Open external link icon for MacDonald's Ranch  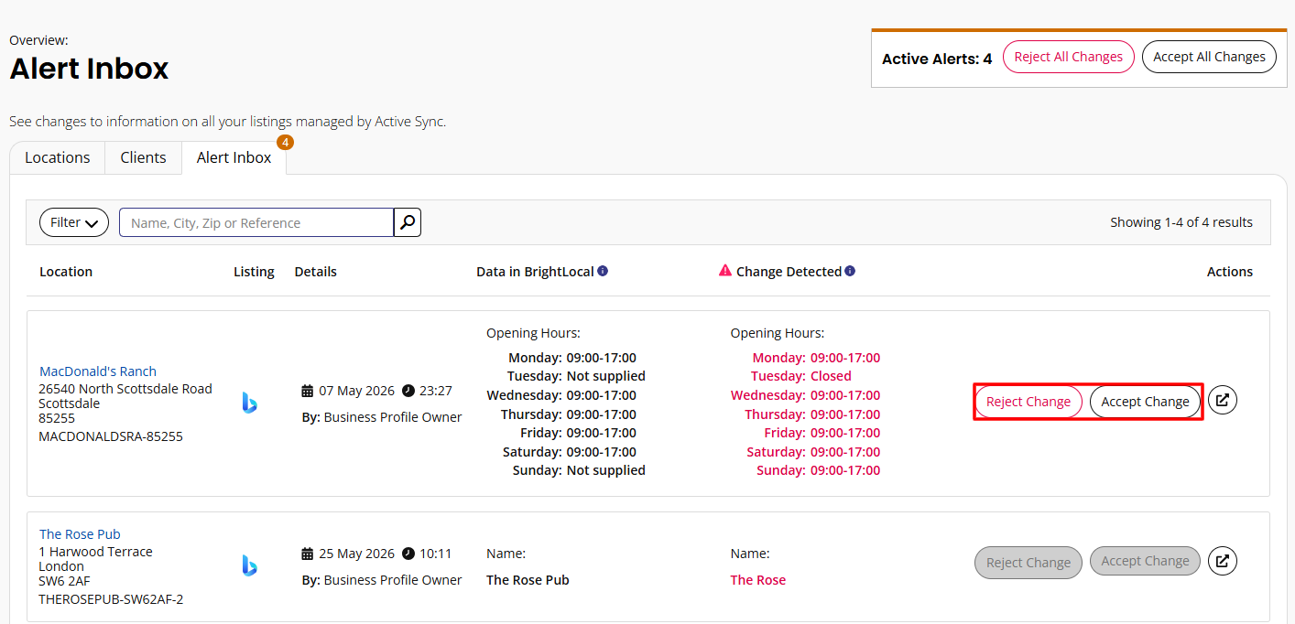pyautogui.click(x=1223, y=400)
